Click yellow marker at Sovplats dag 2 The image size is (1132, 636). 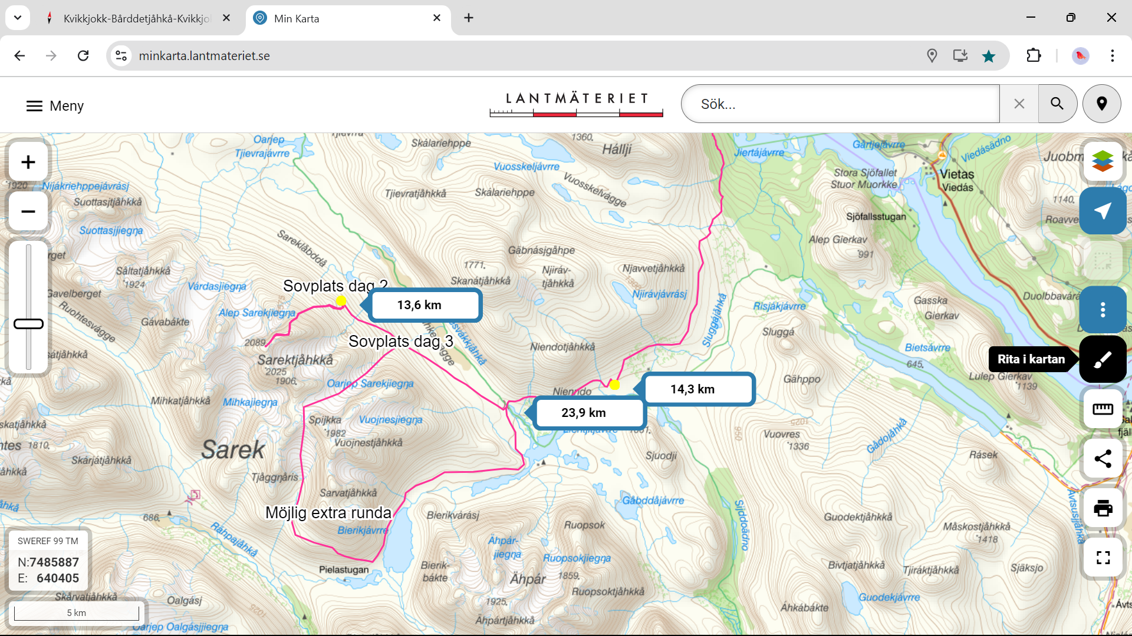(x=341, y=302)
